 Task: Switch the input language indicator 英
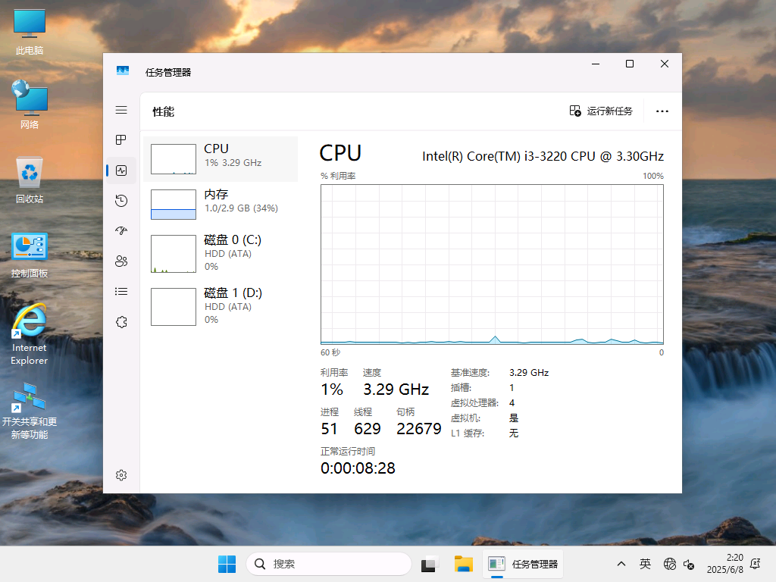(645, 564)
